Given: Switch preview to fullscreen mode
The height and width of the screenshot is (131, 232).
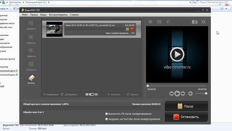Looking at the screenshot, I should pos(203,22).
